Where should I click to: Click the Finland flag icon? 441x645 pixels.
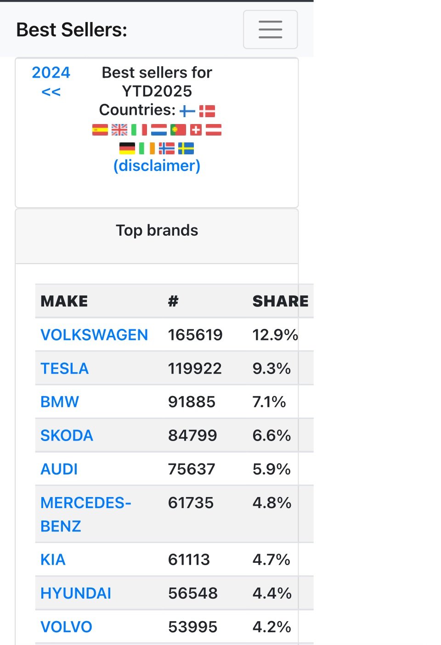tap(187, 111)
